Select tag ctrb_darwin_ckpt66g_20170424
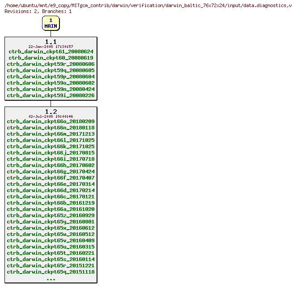Image resolution: width=296 pixels, height=287 pixels. pyautogui.click(x=51, y=171)
